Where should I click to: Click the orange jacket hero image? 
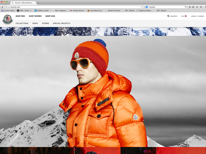pyautogui.click(x=103, y=91)
